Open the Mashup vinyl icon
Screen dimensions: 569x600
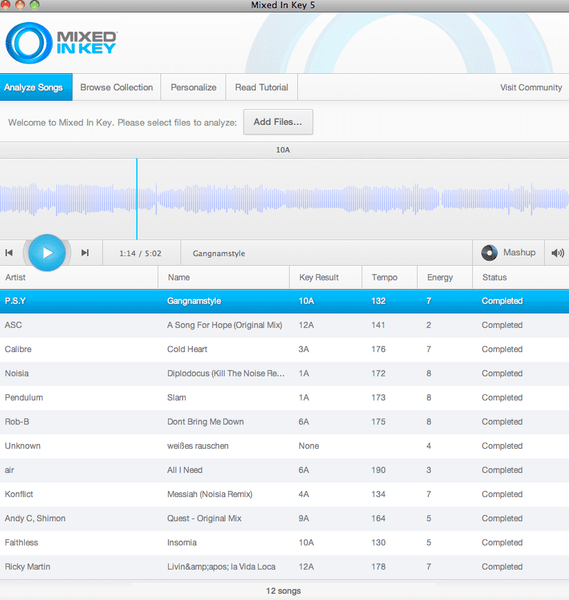[x=489, y=253]
